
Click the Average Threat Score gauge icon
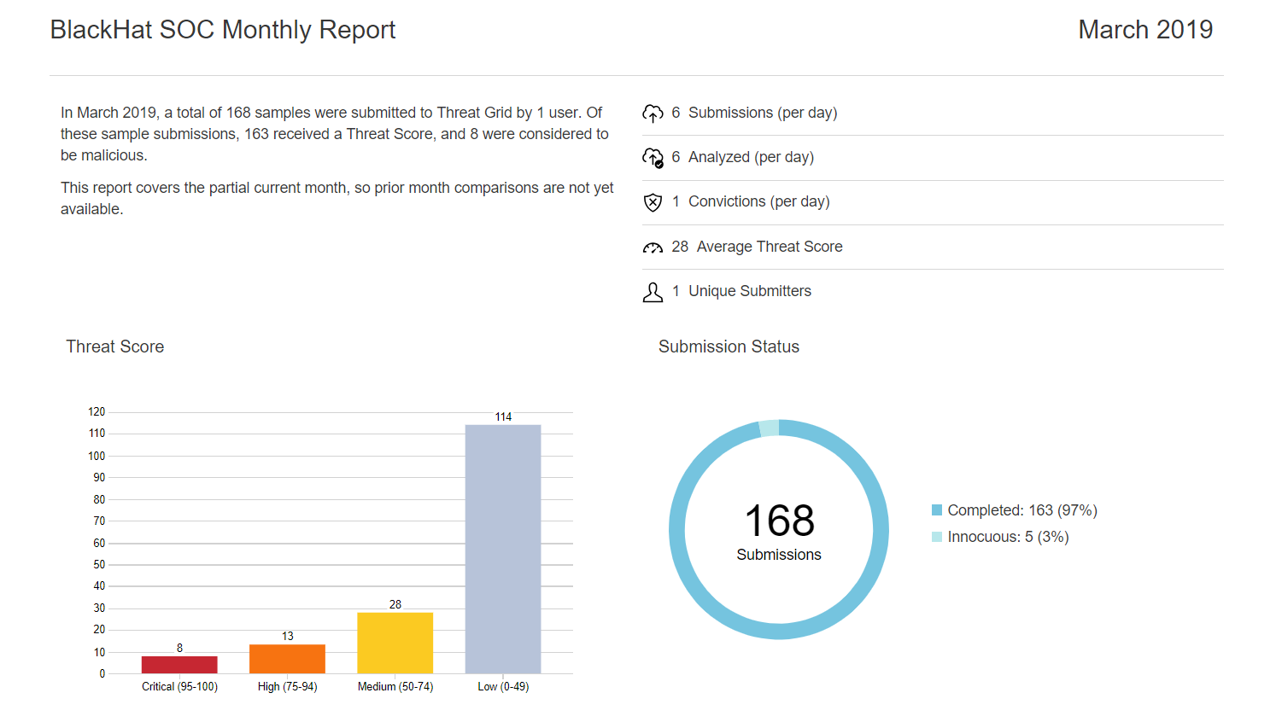tap(653, 247)
